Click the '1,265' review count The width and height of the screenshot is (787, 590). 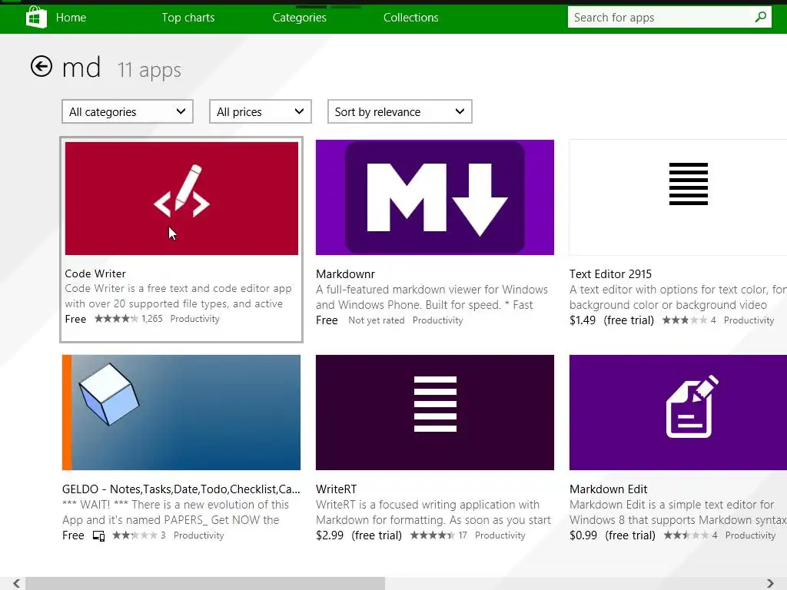point(152,319)
